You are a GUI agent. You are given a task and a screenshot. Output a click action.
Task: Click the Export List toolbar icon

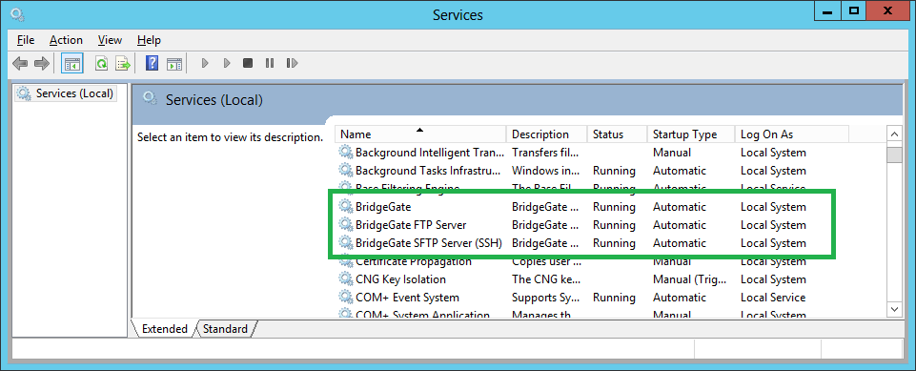click(x=123, y=63)
